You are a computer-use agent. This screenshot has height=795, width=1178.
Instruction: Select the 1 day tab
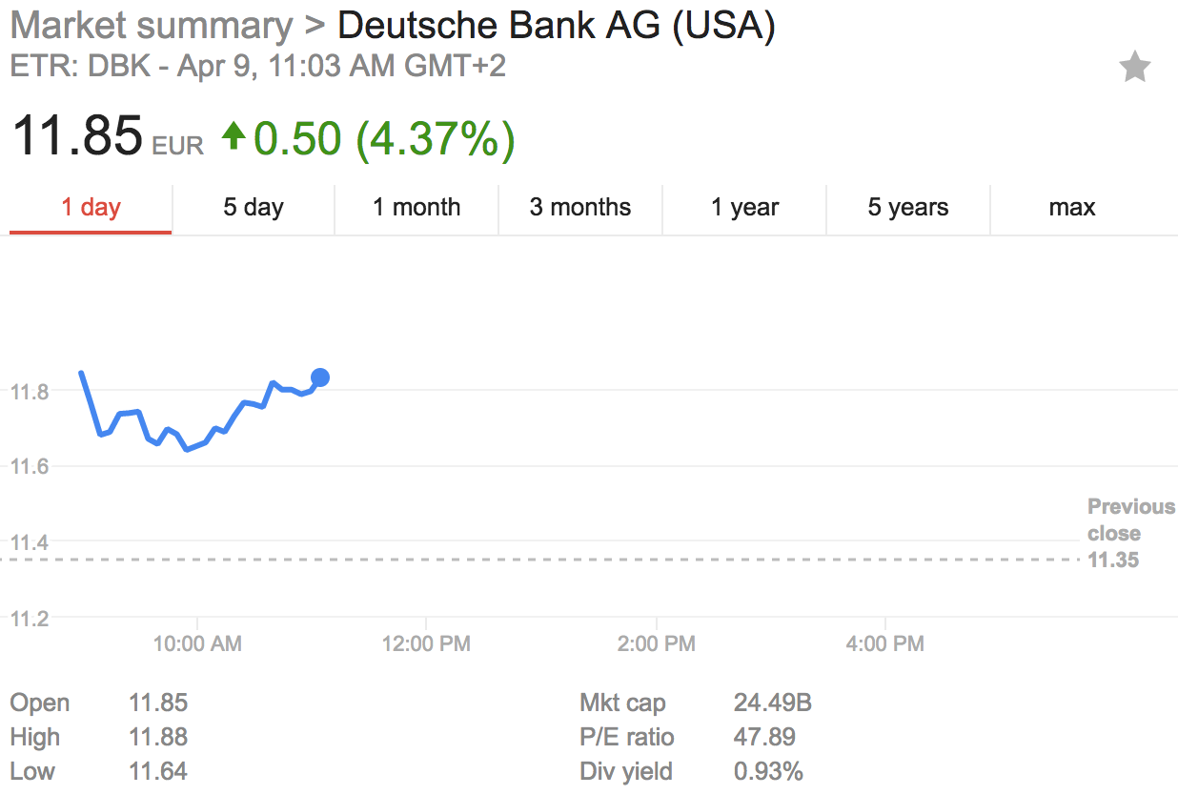click(91, 208)
